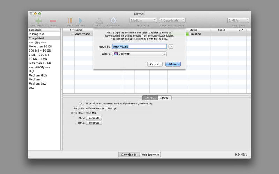This screenshot has width=279, height=174.
Task: Click the Cancel button
Action: point(154,64)
